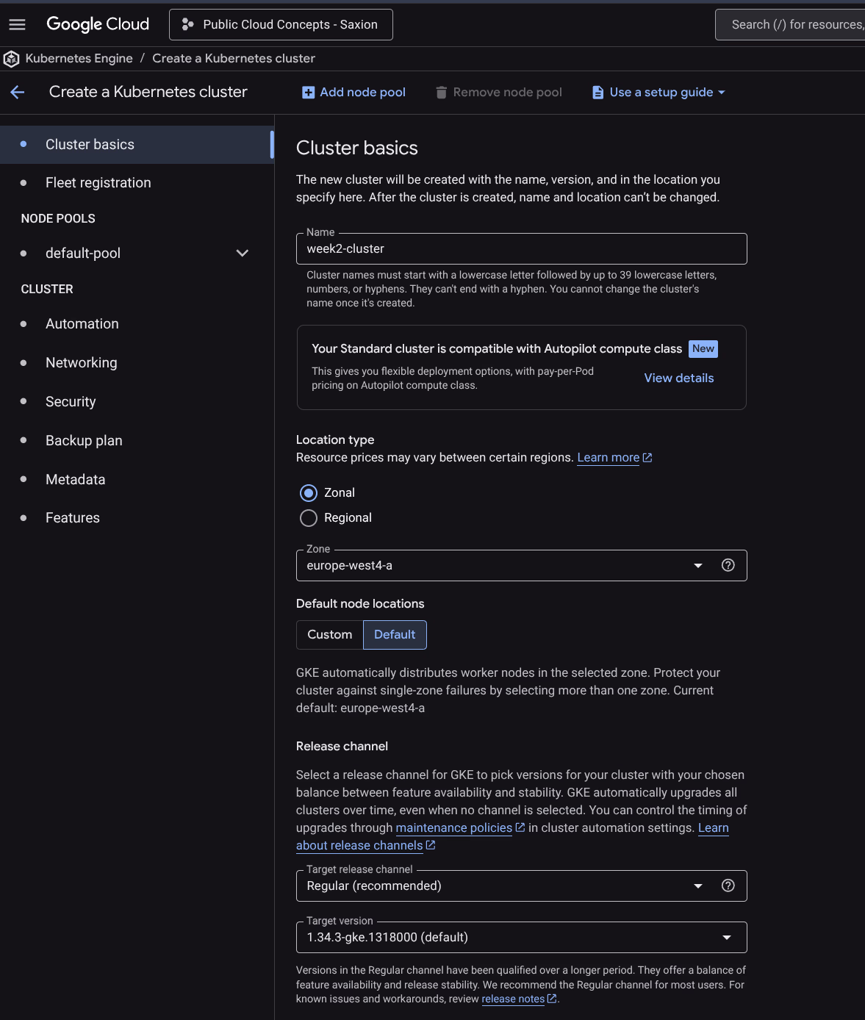Open the Public Cloud Concepts project picker
The width and height of the screenshot is (865, 1020).
point(281,25)
